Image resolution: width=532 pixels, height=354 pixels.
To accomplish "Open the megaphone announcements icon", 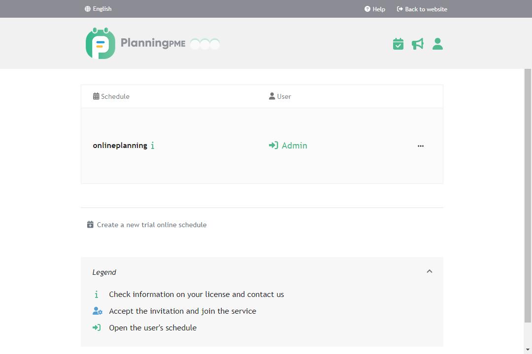I will click(418, 44).
